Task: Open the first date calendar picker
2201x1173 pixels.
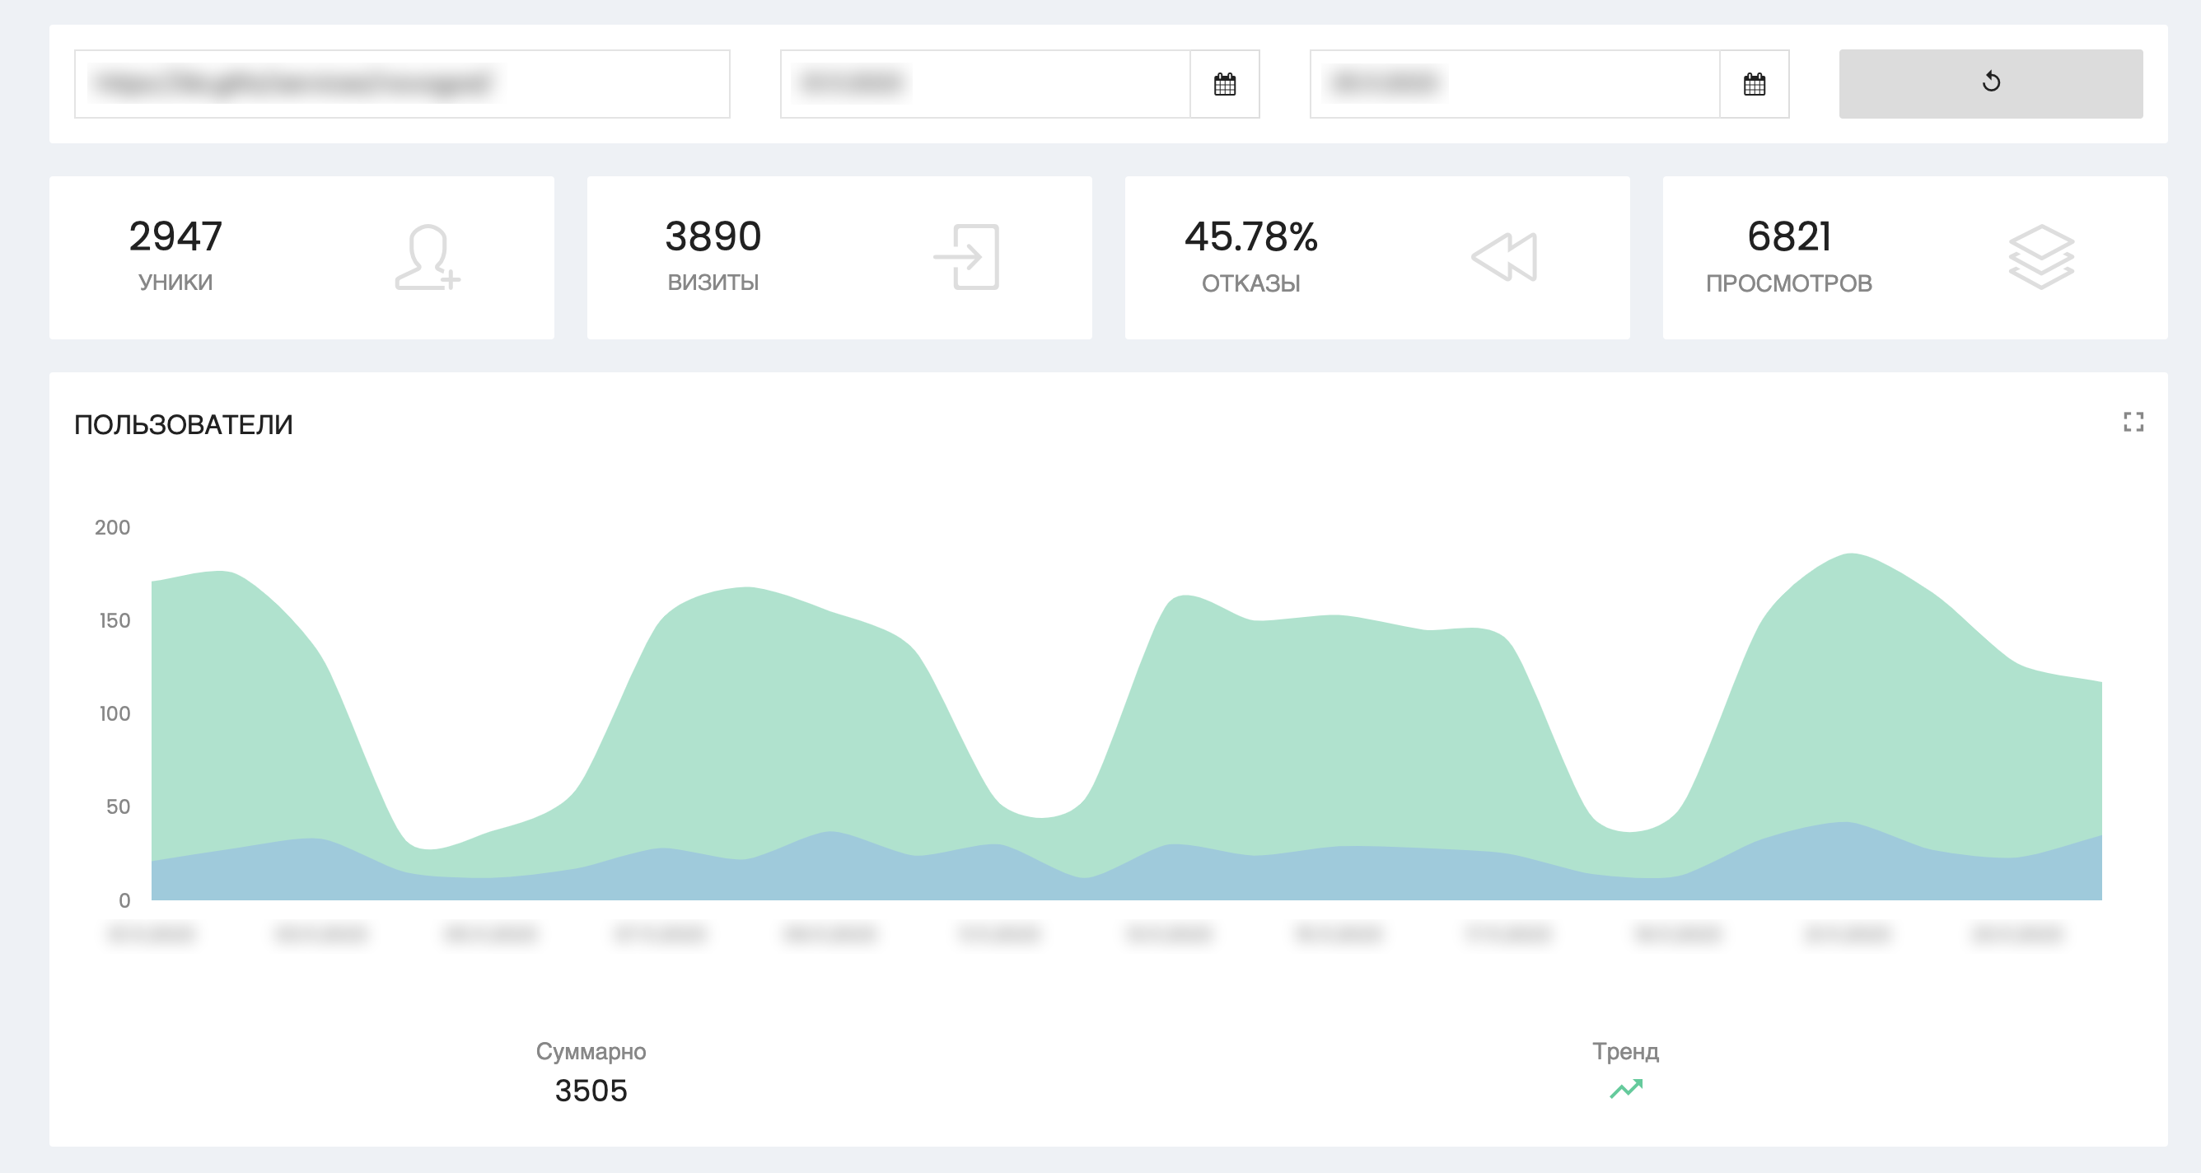Action: [x=1224, y=84]
